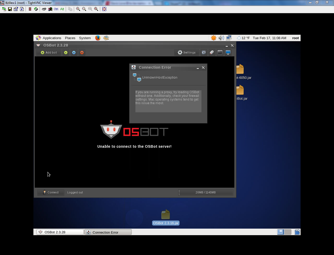Pause the TightVNC session with red bars icon

click(30, 9)
